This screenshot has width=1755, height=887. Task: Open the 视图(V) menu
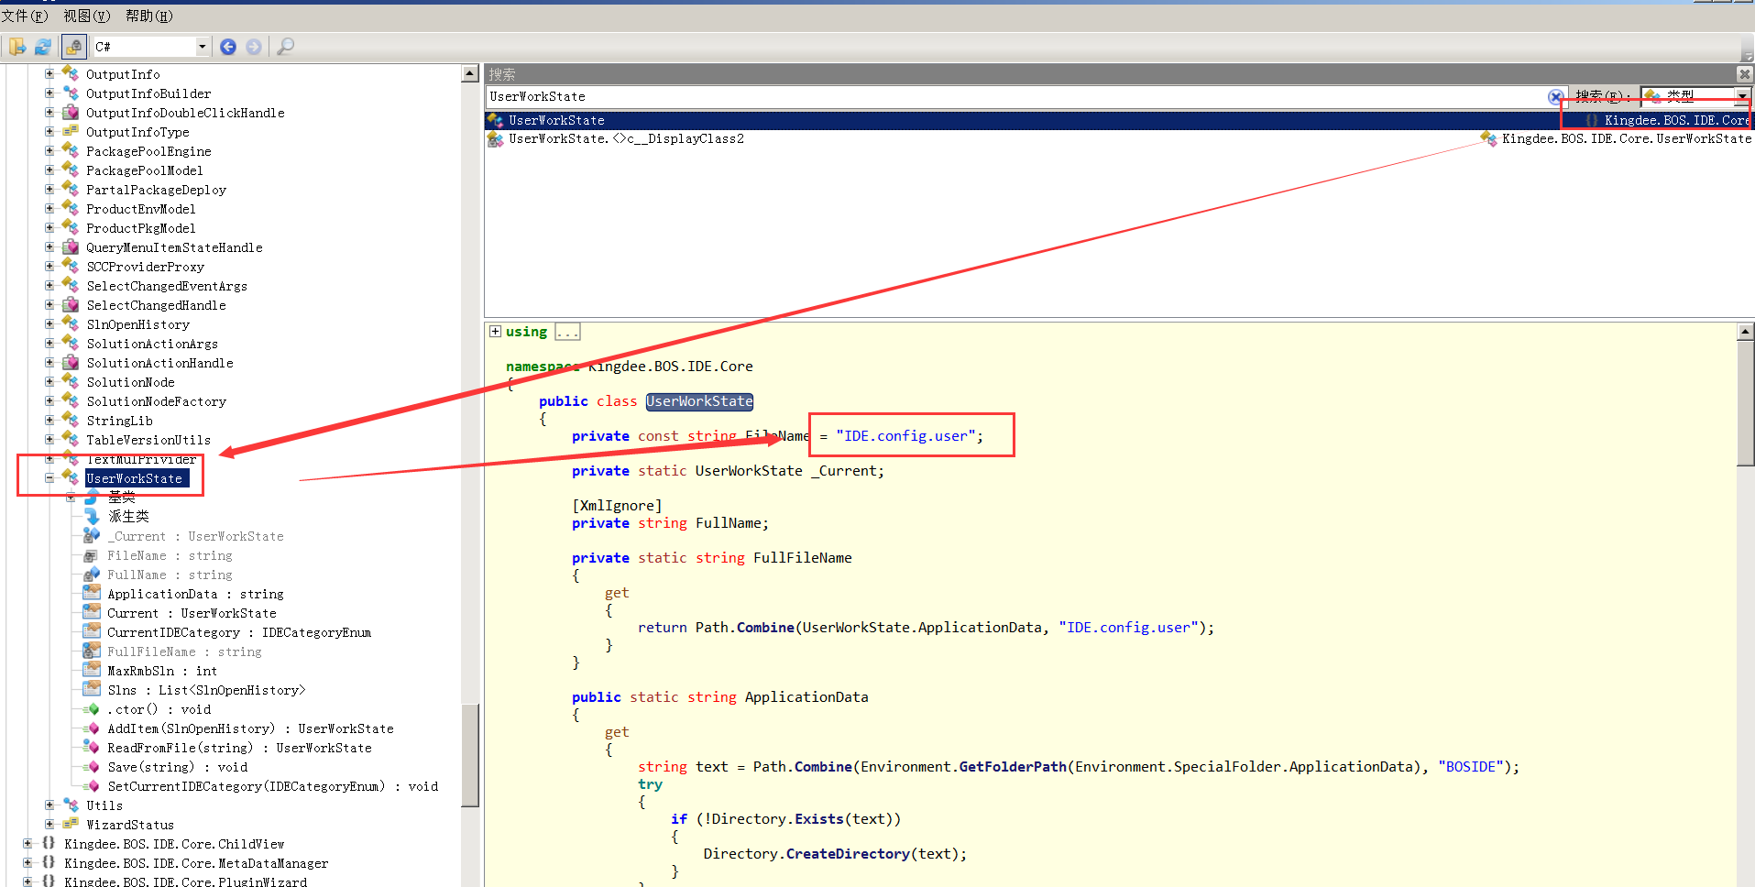(87, 16)
